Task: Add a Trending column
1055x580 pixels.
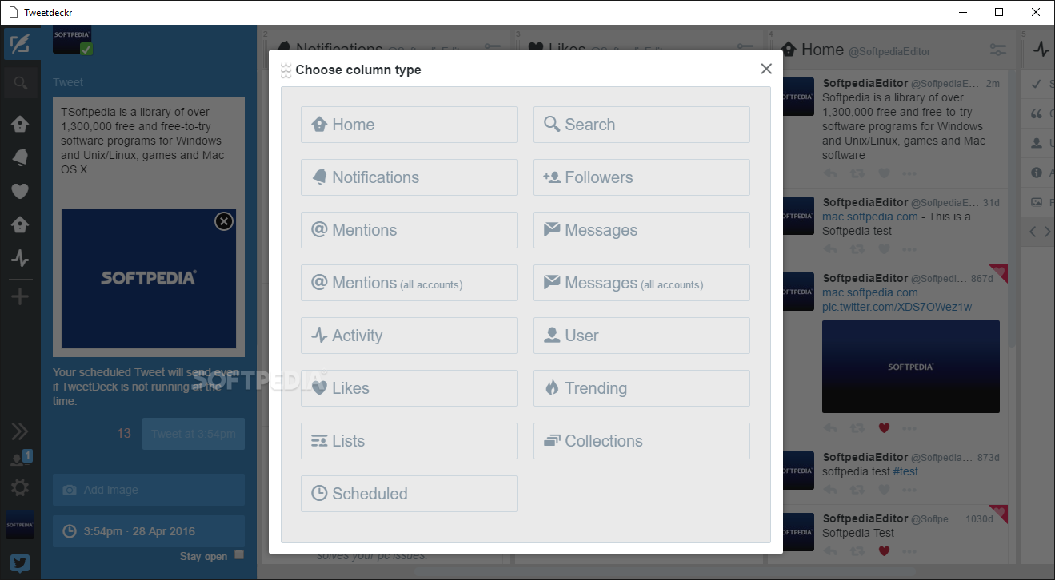Action: coord(641,388)
